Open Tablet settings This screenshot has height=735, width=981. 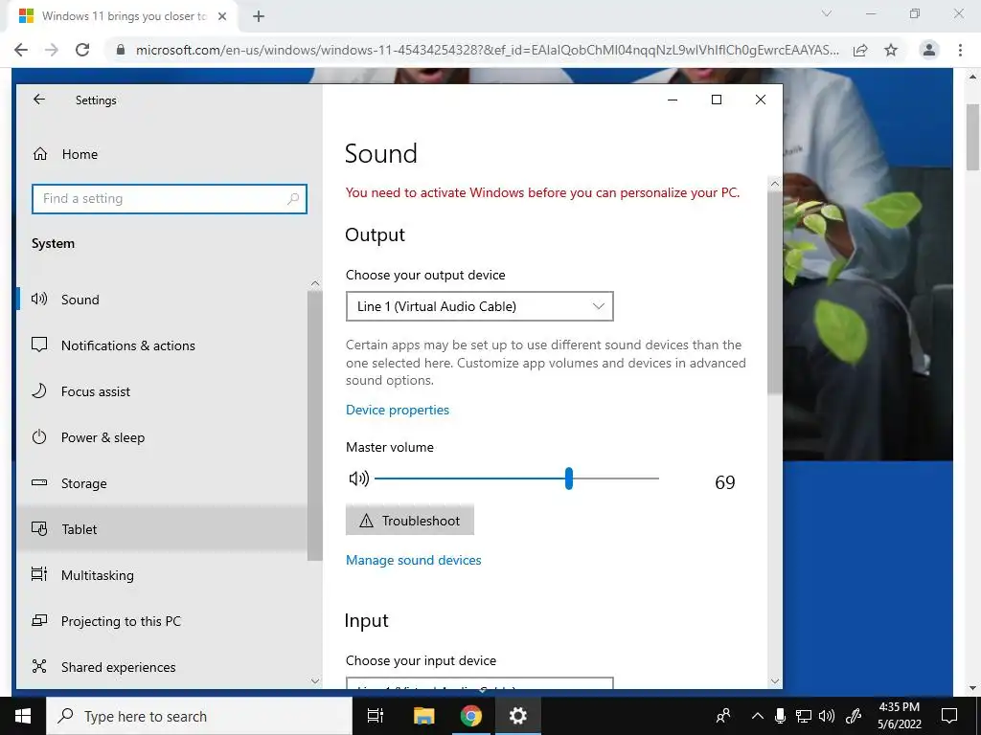click(x=163, y=529)
